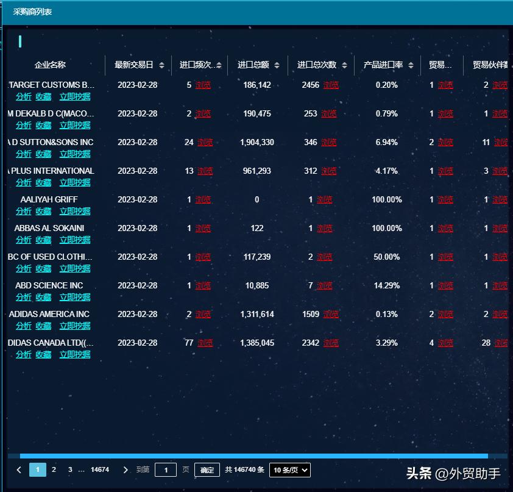Click the previous page left arrow
This screenshot has height=492, width=513.
pos(19,469)
